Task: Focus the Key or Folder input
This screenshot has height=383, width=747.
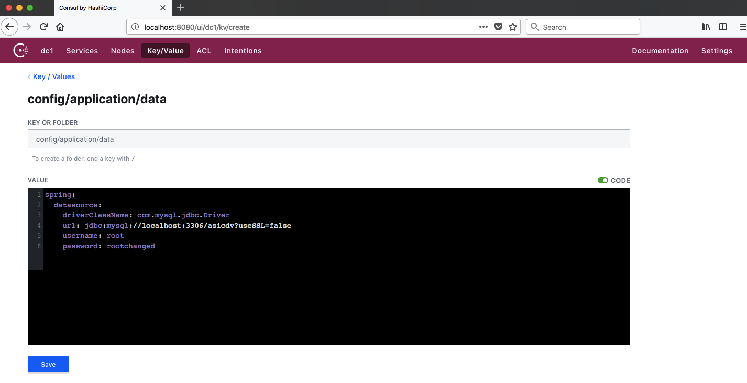Action: tap(329, 139)
